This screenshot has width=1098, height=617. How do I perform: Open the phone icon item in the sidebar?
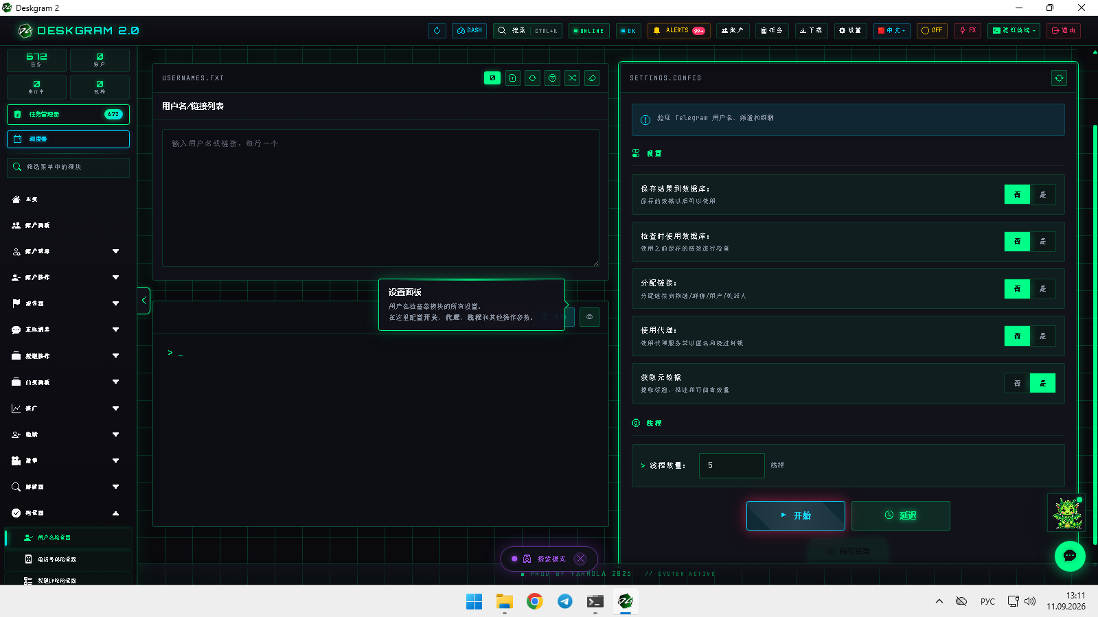[x=68, y=559]
